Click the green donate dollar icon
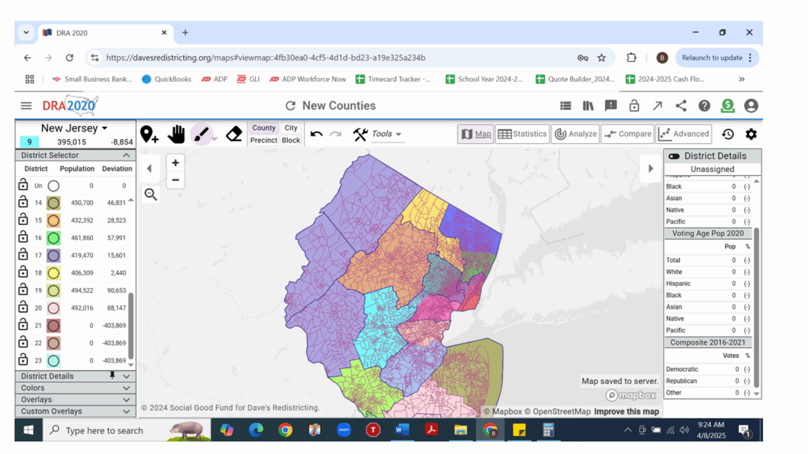Viewport: 808px width, 454px height. pos(728,105)
